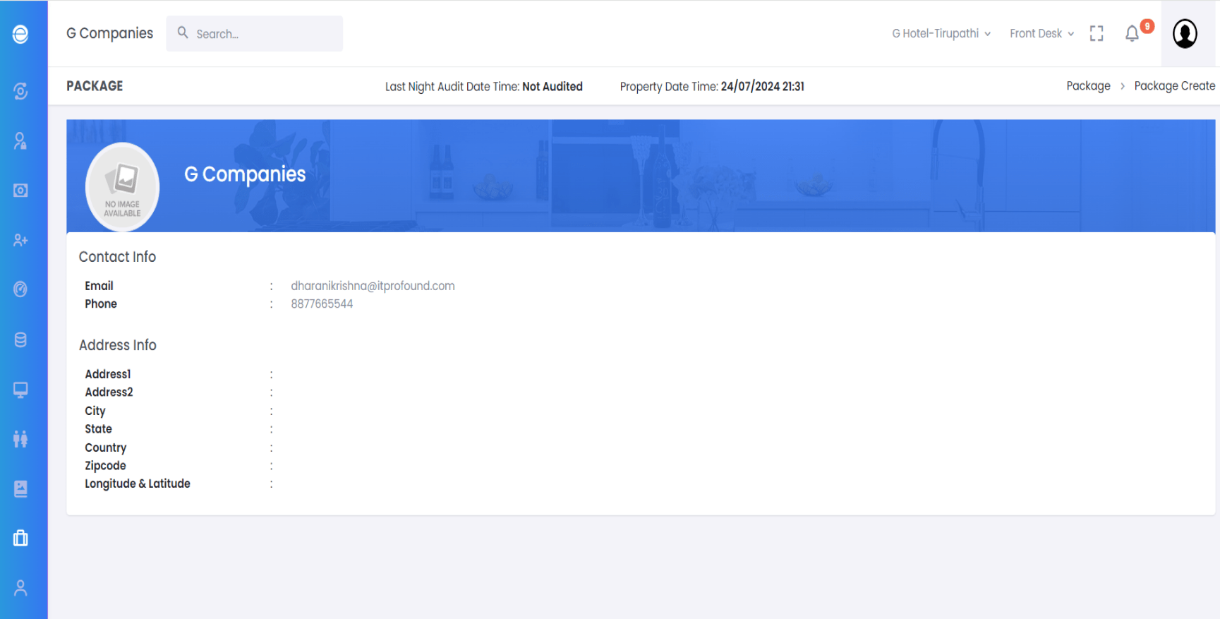Click the Search input field
Screen dimensions: 1220x619
click(x=255, y=34)
